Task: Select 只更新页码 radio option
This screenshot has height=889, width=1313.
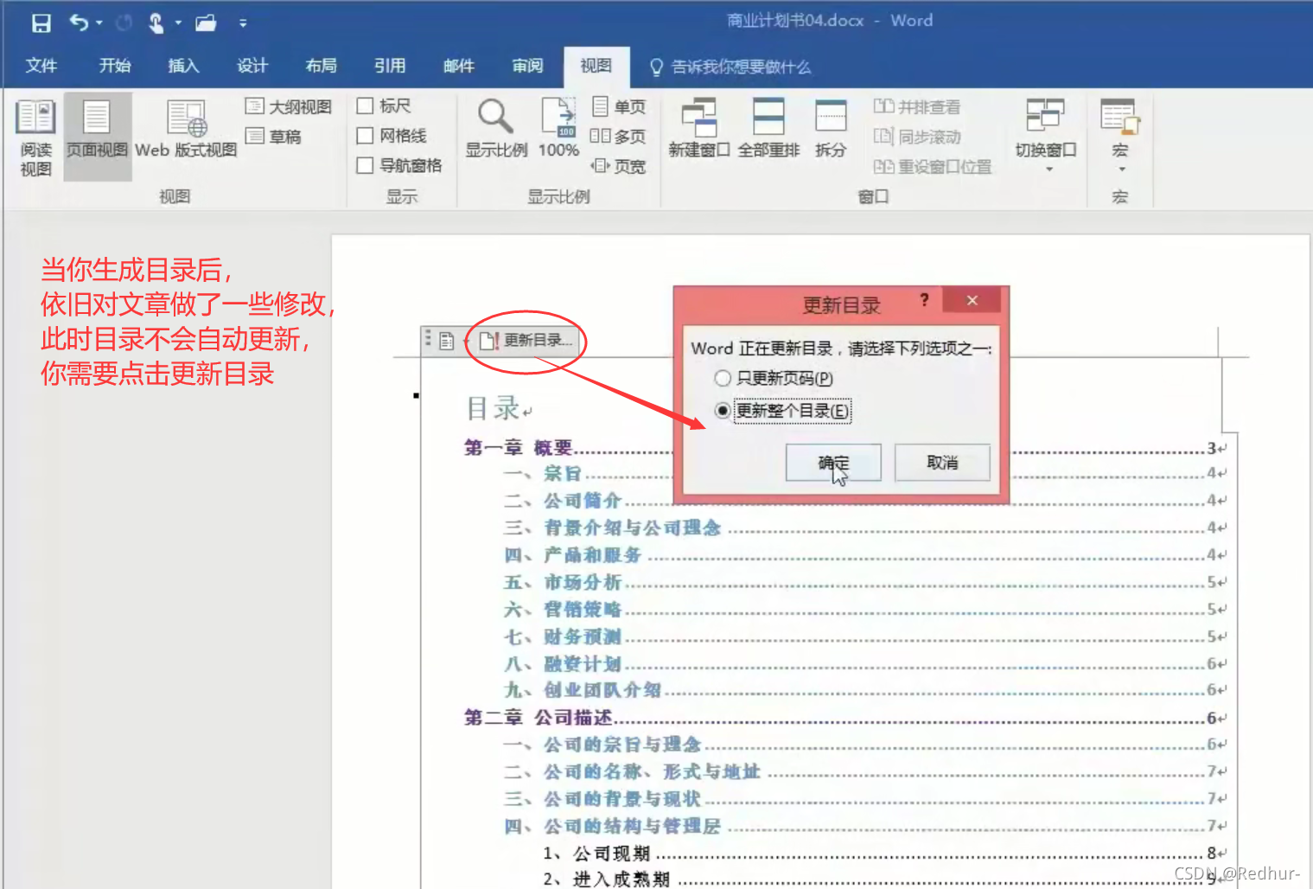Action: (x=774, y=378)
